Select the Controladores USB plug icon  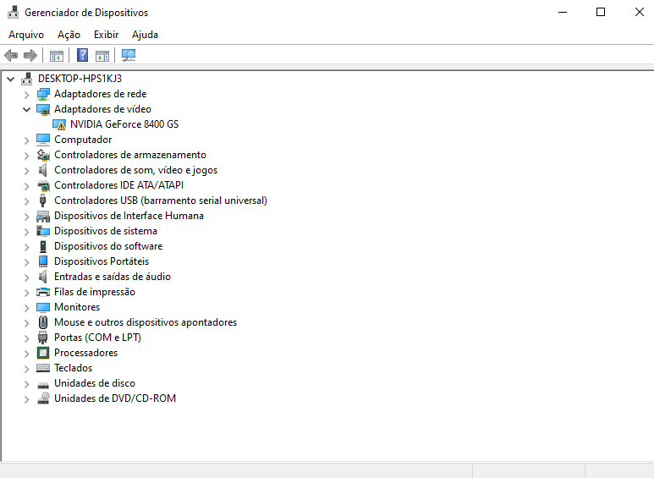(x=42, y=201)
